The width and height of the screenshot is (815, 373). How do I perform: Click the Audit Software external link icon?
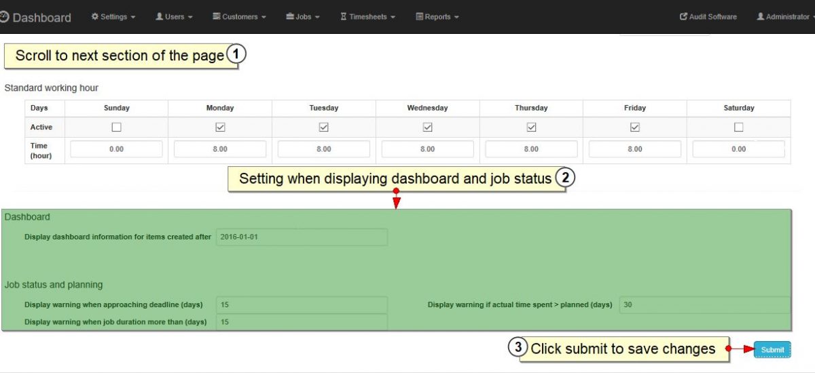683,17
